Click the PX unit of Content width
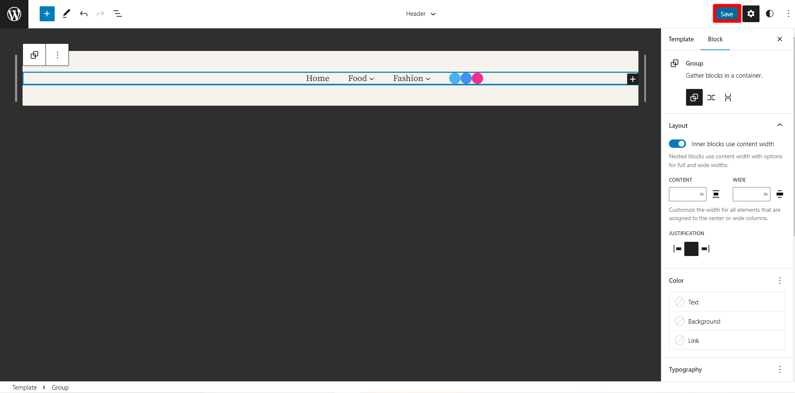The image size is (795, 393). [x=702, y=194]
